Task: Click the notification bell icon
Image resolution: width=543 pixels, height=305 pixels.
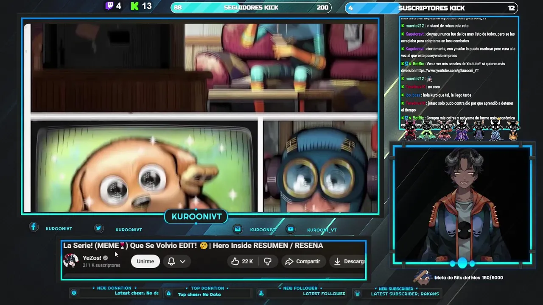Action: pos(171,261)
